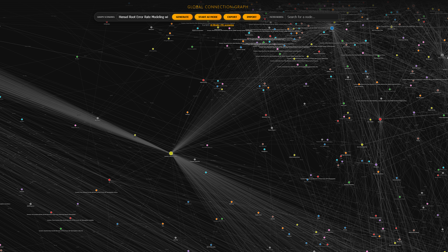Viewport: 448px width, 252px height.
Task: Select the yellow Critical Infrastructure node
Action: click(x=294, y=155)
